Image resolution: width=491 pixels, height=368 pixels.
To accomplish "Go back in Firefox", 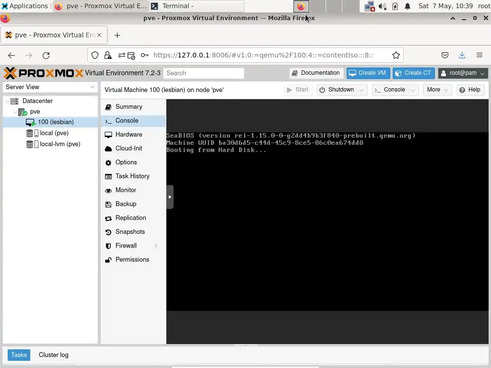I will click(x=12, y=56).
